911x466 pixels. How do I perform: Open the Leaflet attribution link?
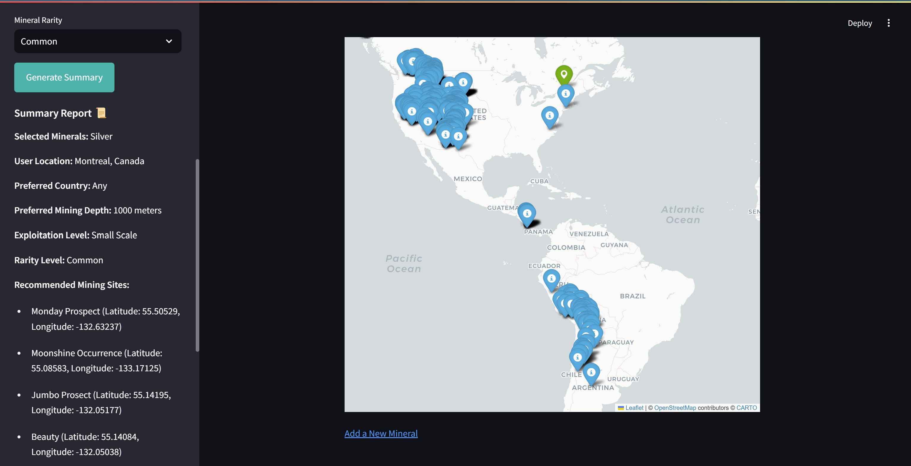click(x=634, y=408)
